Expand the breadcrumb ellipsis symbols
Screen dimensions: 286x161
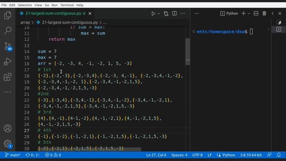point(105,23)
